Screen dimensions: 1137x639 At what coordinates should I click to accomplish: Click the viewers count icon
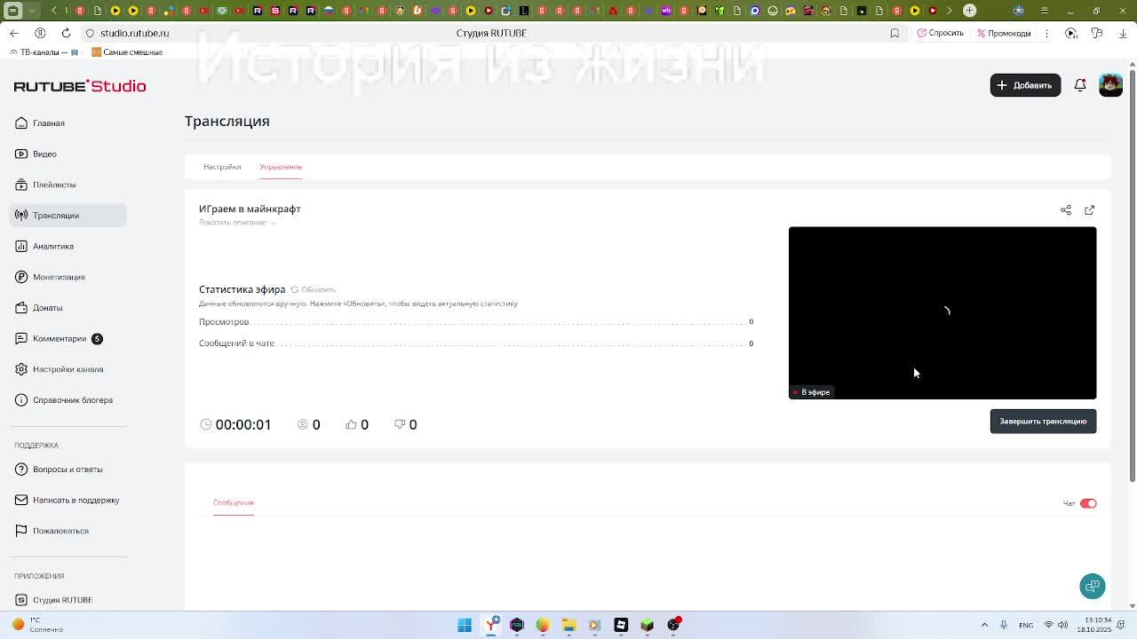pos(303,424)
